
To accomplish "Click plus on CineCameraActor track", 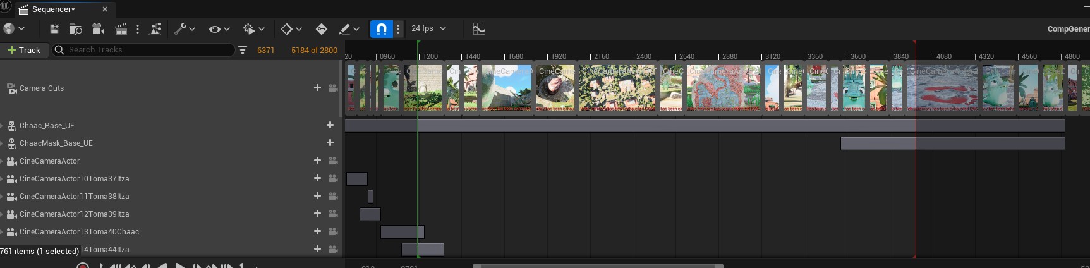I will click(317, 161).
